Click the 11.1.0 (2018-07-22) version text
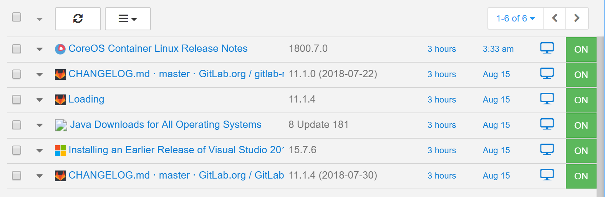This screenshot has height=197, width=605. [x=333, y=74]
